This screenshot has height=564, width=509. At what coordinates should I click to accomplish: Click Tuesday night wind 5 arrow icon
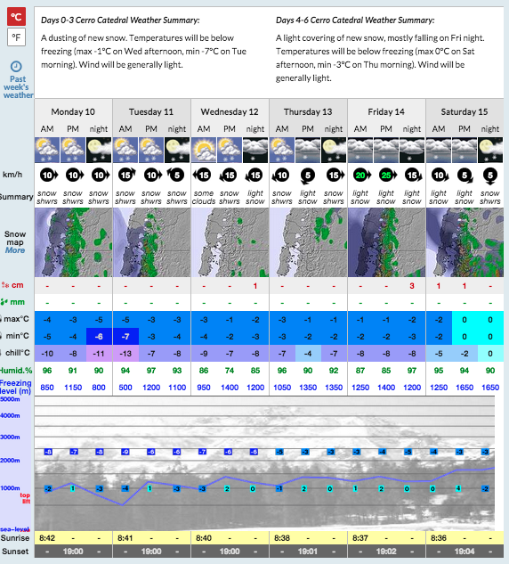click(175, 176)
